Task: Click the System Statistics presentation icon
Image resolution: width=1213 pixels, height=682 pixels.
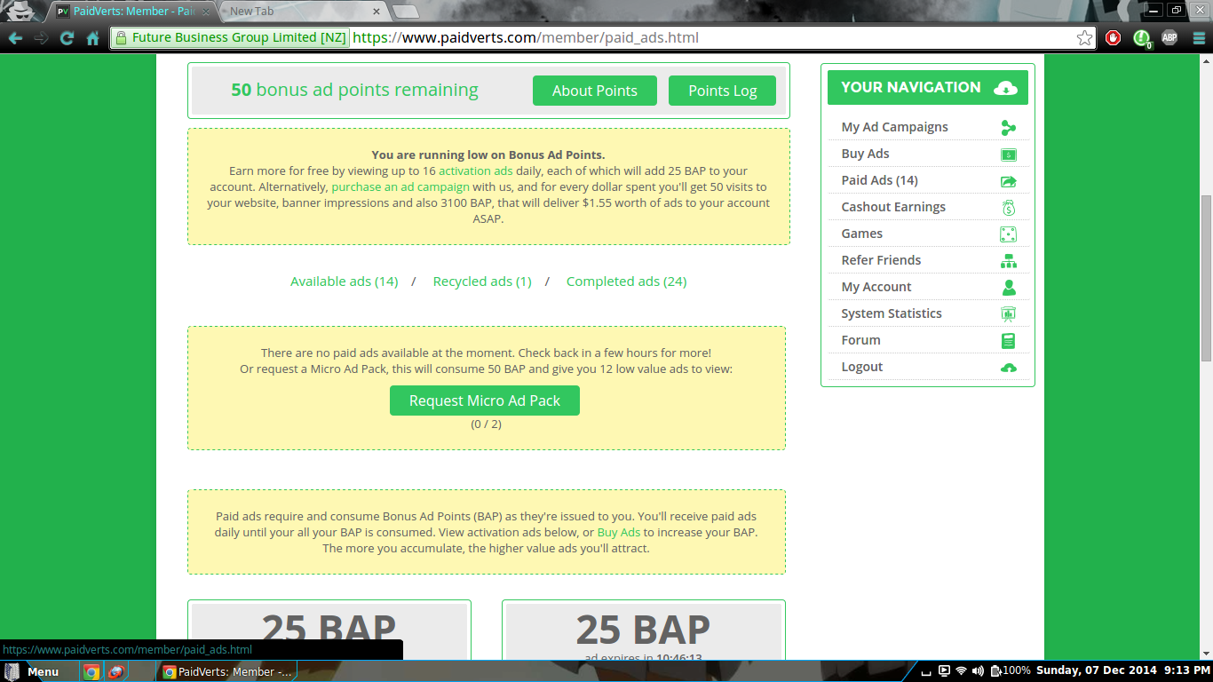Action: pyautogui.click(x=1008, y=314)
